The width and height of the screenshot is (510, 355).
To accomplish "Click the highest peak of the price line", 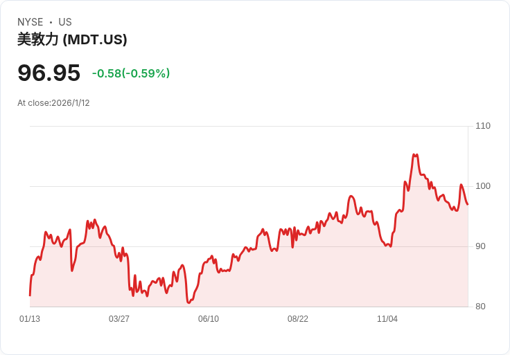I will [x=414, y=155].
